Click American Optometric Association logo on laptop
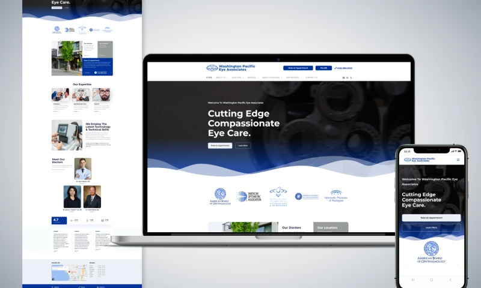Viewport: 481px width, 288px height. tap(249, 196)
